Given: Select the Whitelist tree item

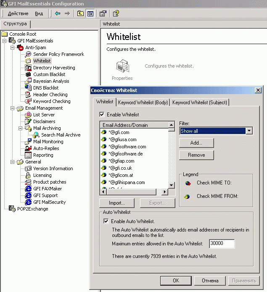Looking at the screenshot, I should pyautogui.click(x=42, y=61).
